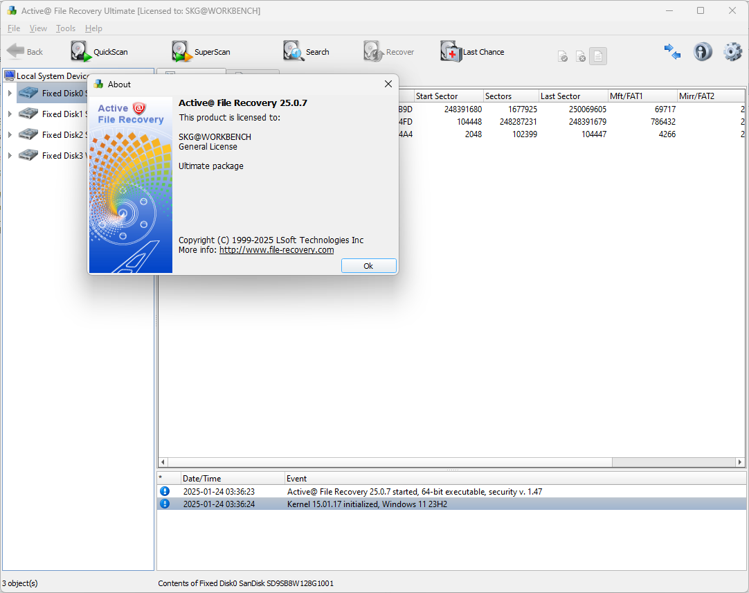This screenshot has width=749, height=593.
Task: Sort by the Last Sector column header
Action: [573, 96]
